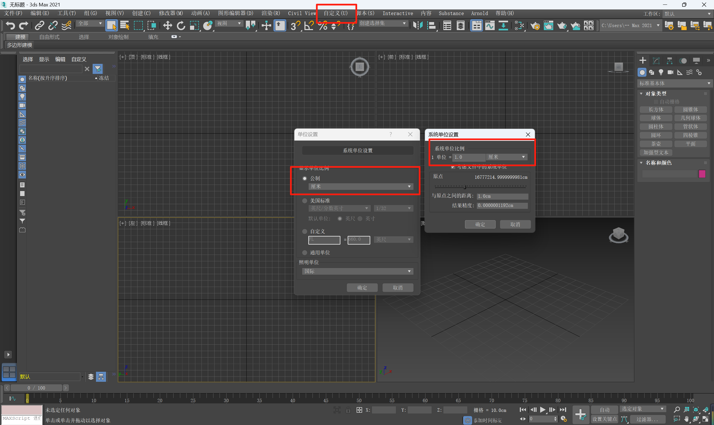714x425 pixels.
Task: Click the pink object color swatch
Action: click(x=702, y=174)
